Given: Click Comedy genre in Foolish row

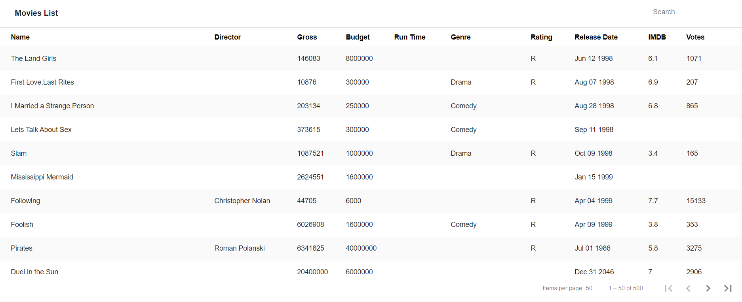Looking at the screenshot, I should click(x=464, y=225).
